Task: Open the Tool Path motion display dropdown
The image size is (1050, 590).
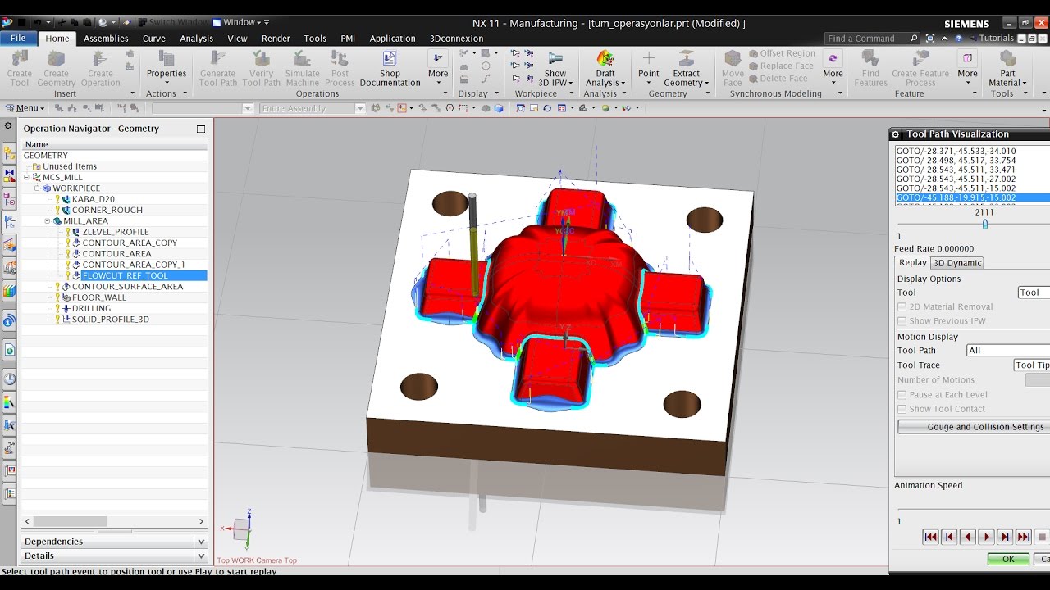Action: click(1008, 351)
